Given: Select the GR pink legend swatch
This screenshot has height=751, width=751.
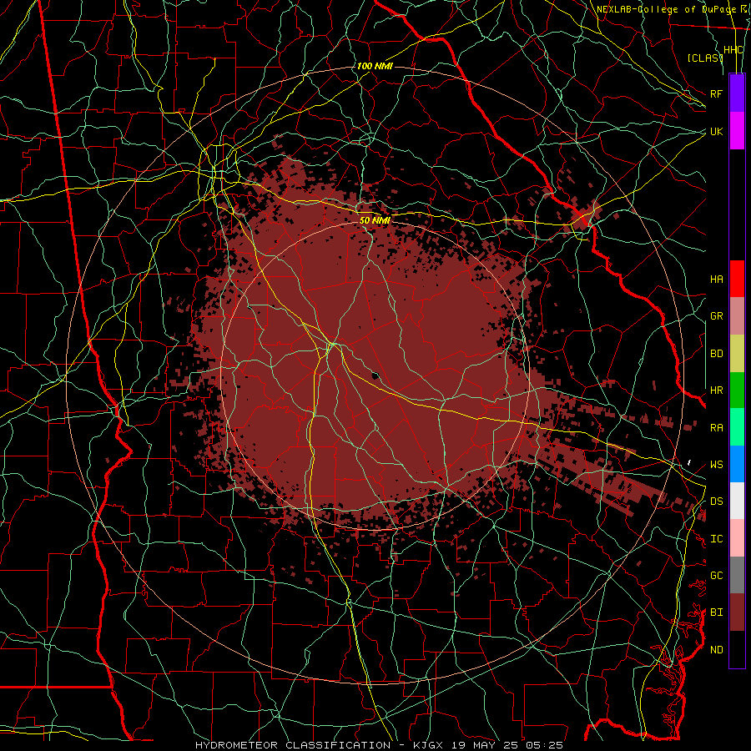Looking at the screenshot, I should tap(737, 315).
